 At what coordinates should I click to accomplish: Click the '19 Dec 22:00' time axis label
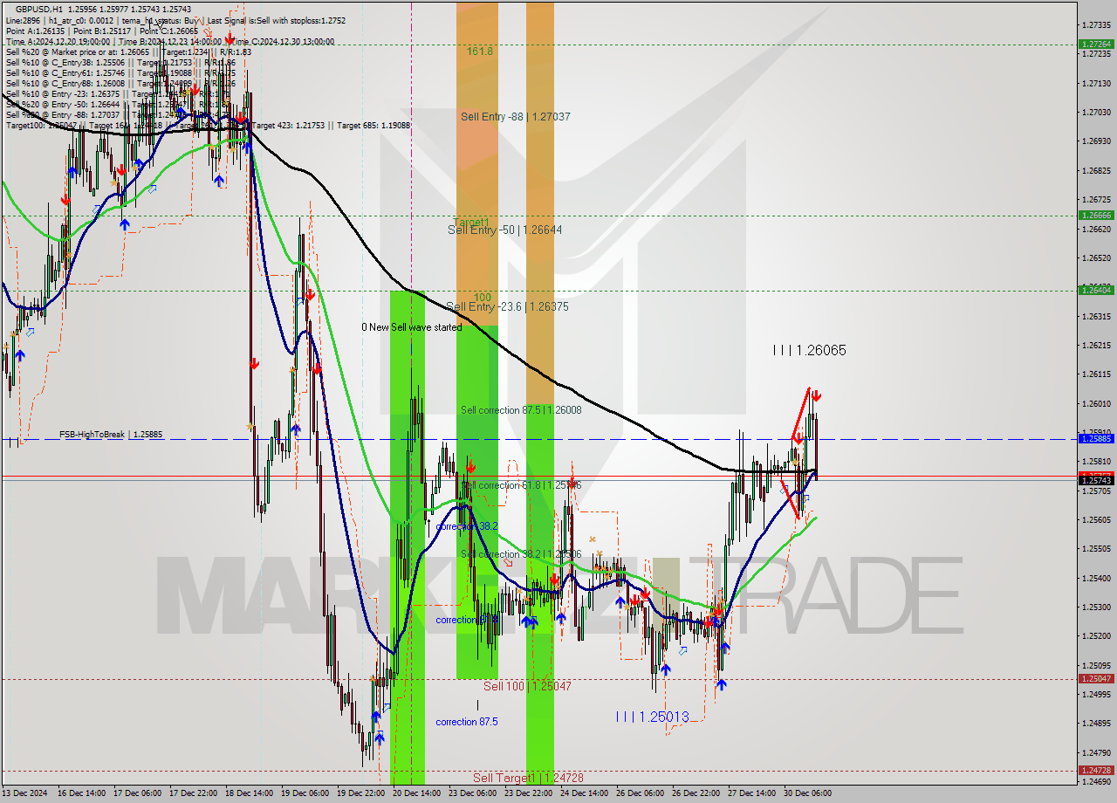coord(360,793)
